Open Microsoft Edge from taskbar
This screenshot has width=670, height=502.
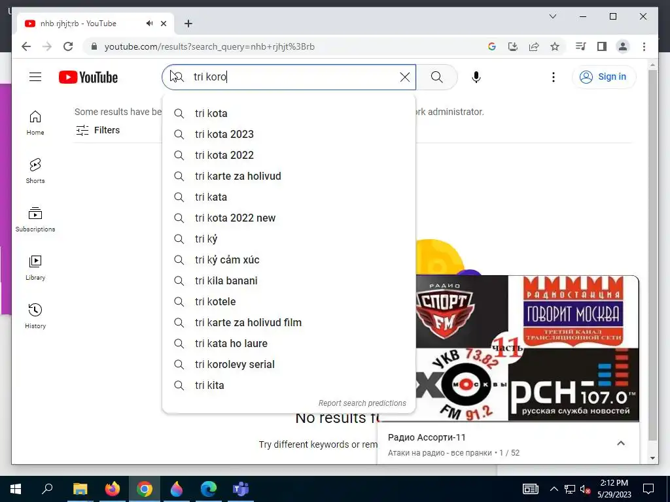(209, 489)
